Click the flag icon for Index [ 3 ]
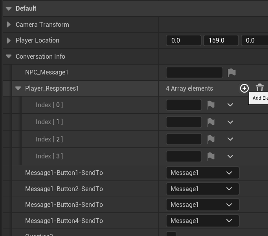268x236 pixels. [211, 156]
